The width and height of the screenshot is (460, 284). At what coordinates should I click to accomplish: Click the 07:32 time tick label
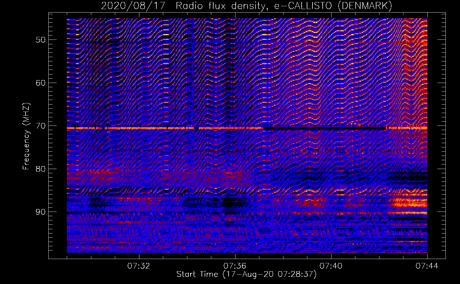coord(139,266)
